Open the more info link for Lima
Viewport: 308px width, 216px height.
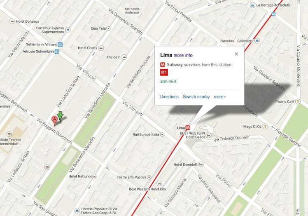(x=183, y=55)
